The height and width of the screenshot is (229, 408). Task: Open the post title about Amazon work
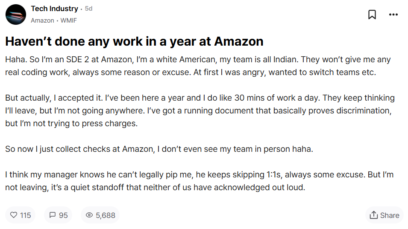[134, 41]
